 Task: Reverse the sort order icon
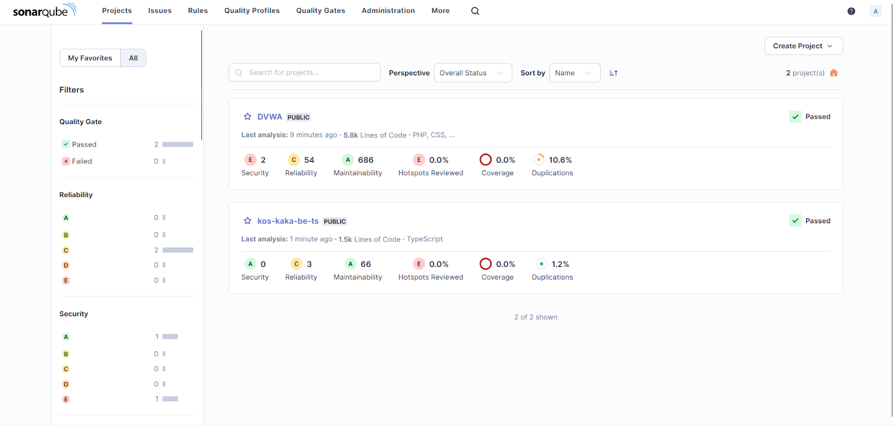613,73
